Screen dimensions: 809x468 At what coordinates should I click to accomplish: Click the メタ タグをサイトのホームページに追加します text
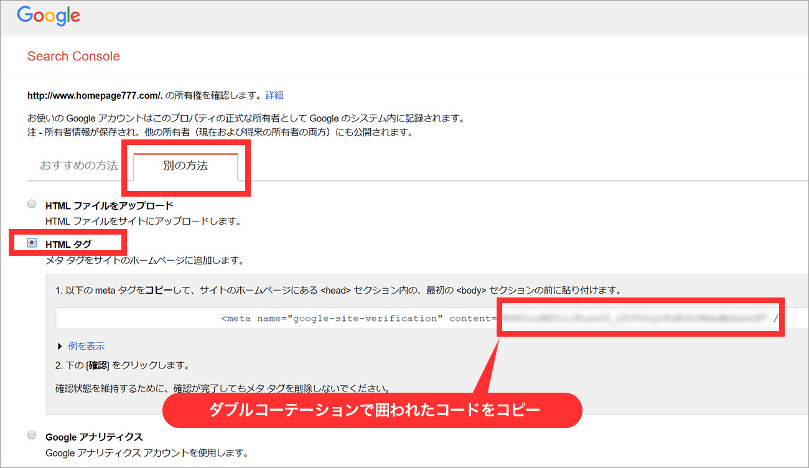click(144, 260)
